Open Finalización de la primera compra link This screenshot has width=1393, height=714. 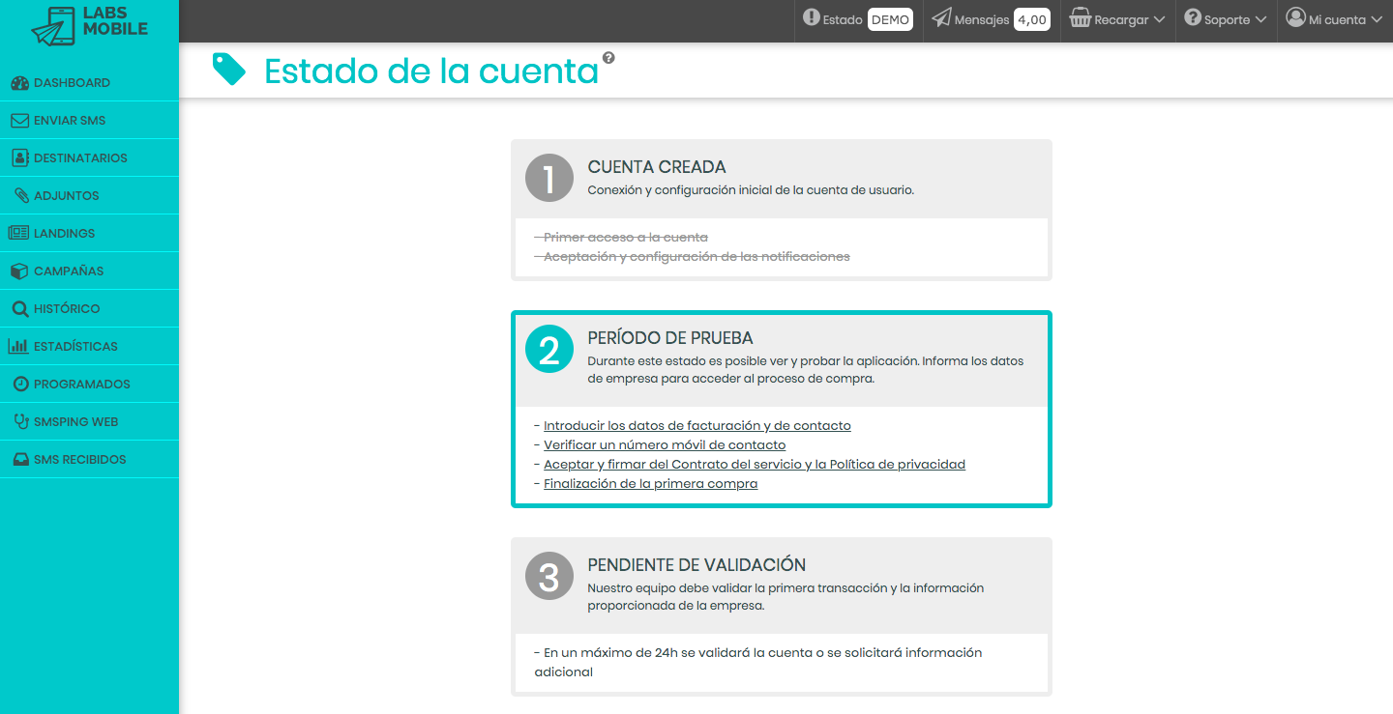(x=650, y=483)
